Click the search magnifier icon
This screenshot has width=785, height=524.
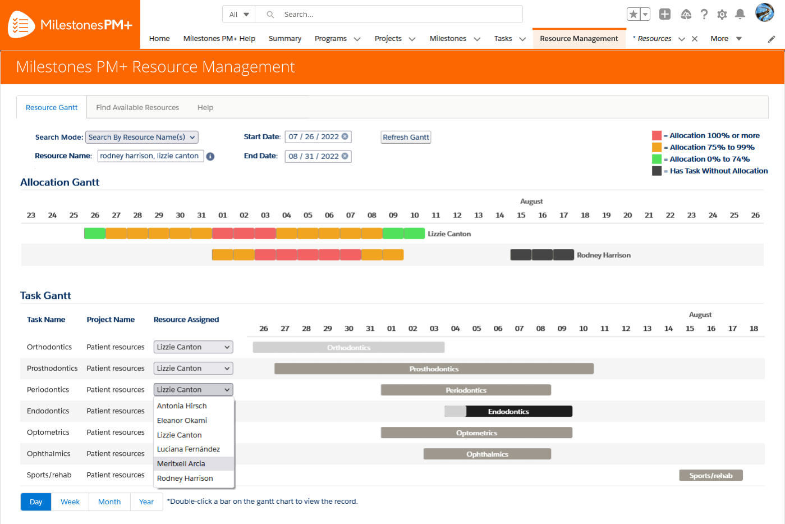(x=270, y=14)
